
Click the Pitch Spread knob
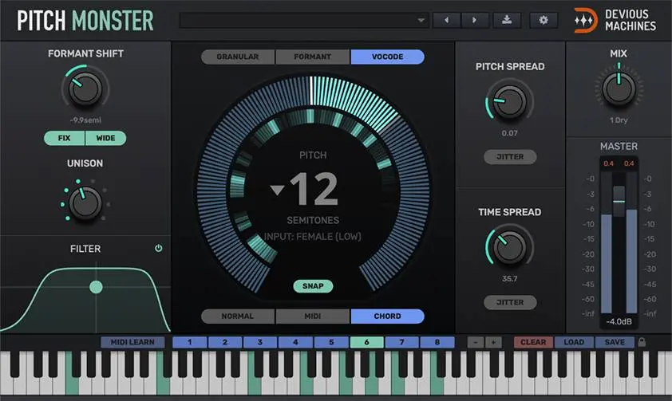point(509,101)
